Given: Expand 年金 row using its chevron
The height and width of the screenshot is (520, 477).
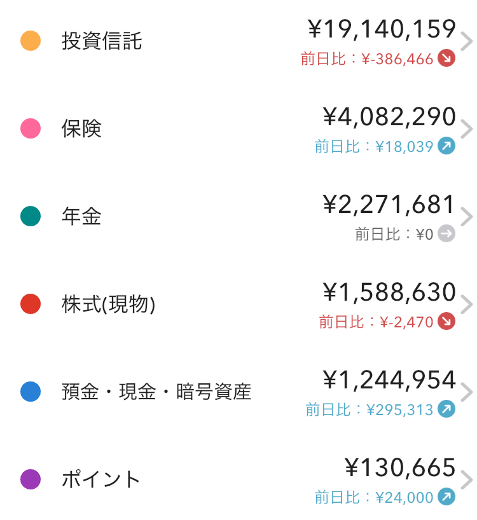Looking at the screenshot, I should [x=467, y=217].
